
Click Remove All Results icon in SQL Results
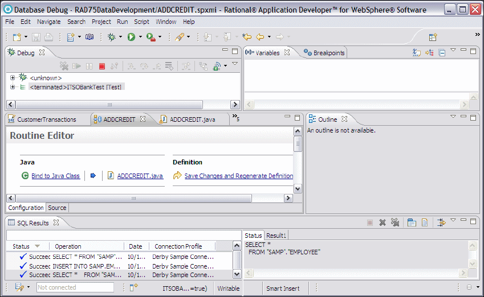[x=395, y=222]
